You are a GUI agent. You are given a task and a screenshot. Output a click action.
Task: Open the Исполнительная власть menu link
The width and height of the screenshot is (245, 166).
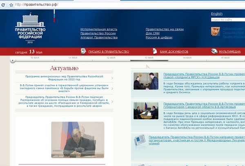(99, 29)
